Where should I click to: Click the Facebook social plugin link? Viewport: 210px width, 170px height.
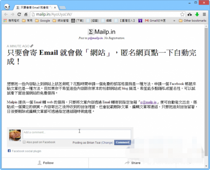coord(26,151)
